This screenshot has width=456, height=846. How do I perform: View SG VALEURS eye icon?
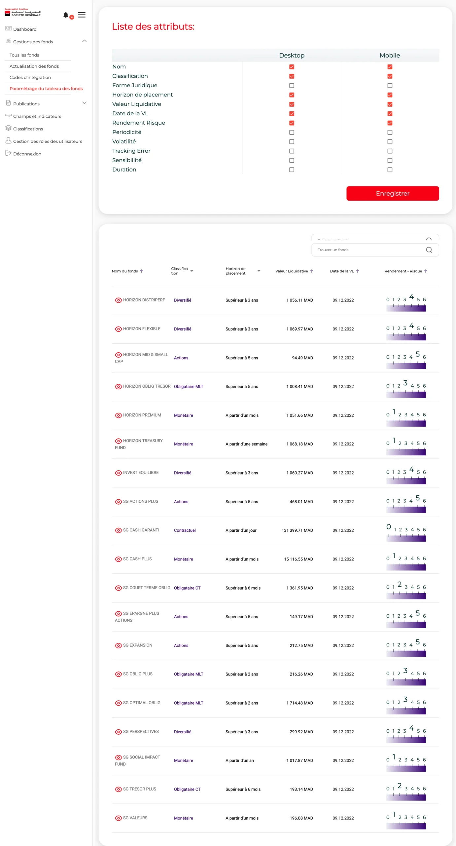tap(118, 818)
